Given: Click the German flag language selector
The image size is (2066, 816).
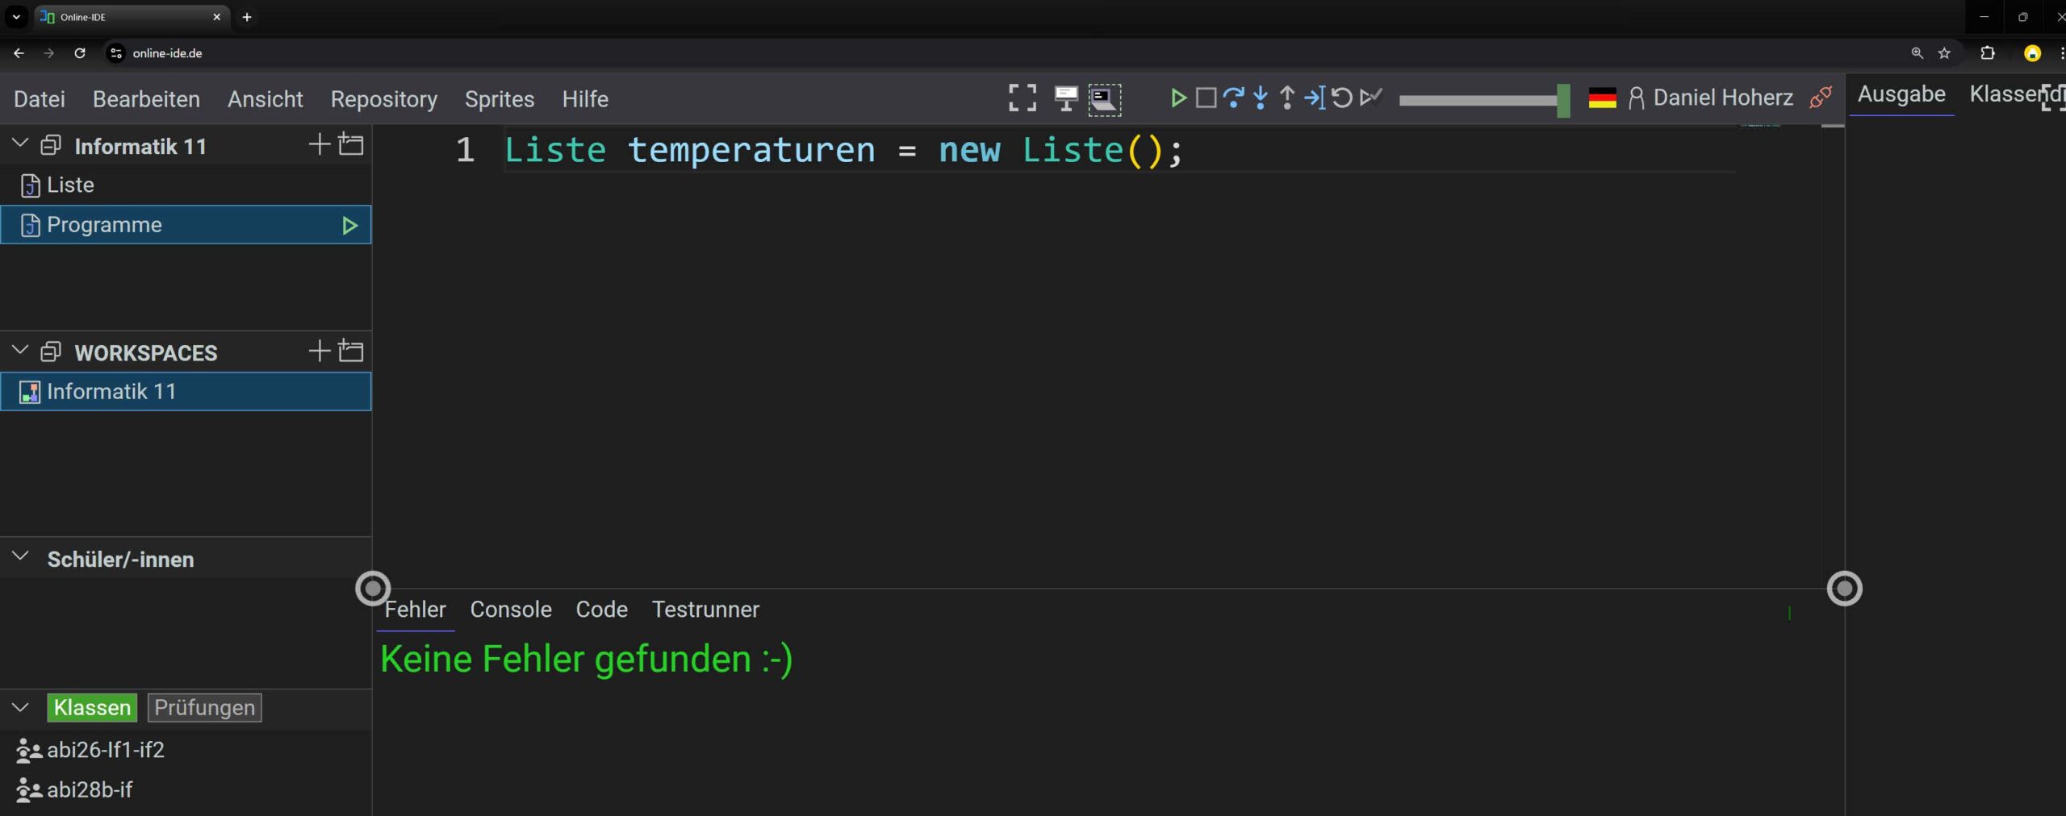Looking at the screenshot, I should (1602, 98).
